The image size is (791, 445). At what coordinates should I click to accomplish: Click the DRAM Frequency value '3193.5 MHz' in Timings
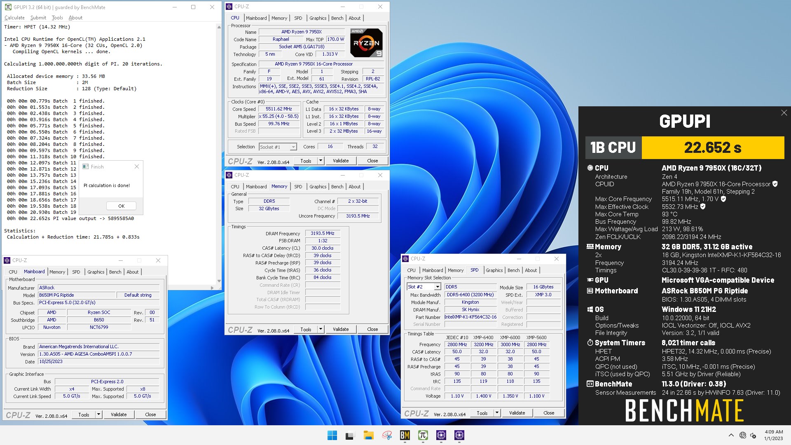323,233
